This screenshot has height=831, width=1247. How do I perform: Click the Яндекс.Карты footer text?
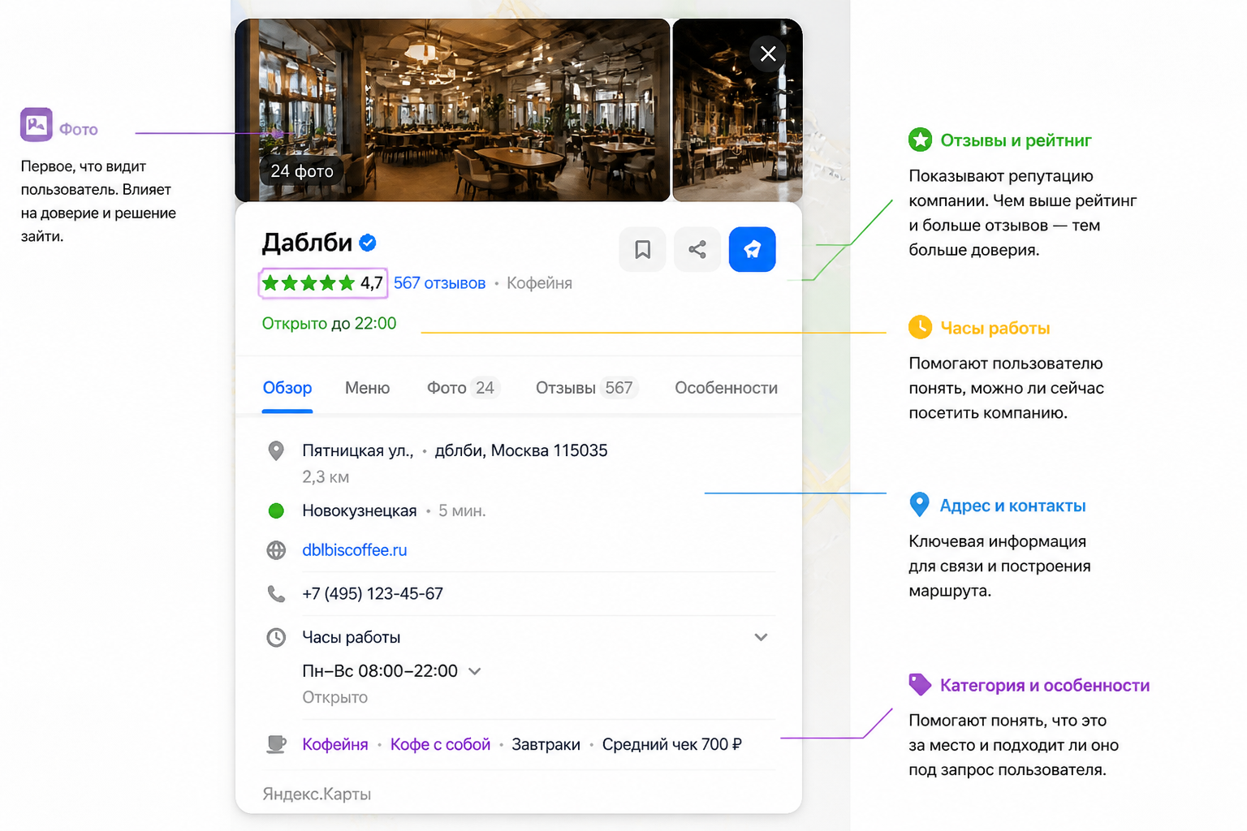(317, 794)
